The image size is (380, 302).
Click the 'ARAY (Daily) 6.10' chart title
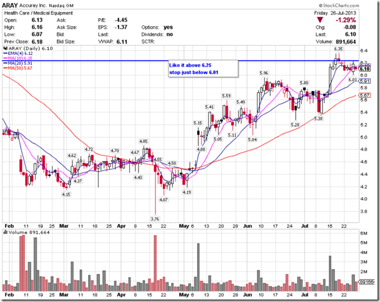(31, 49)
